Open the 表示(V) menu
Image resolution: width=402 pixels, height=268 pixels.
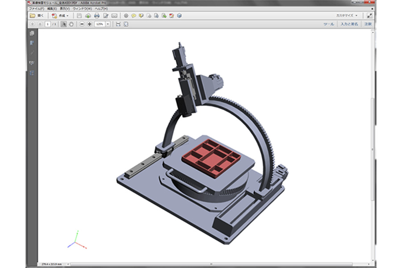click(65, 8)
